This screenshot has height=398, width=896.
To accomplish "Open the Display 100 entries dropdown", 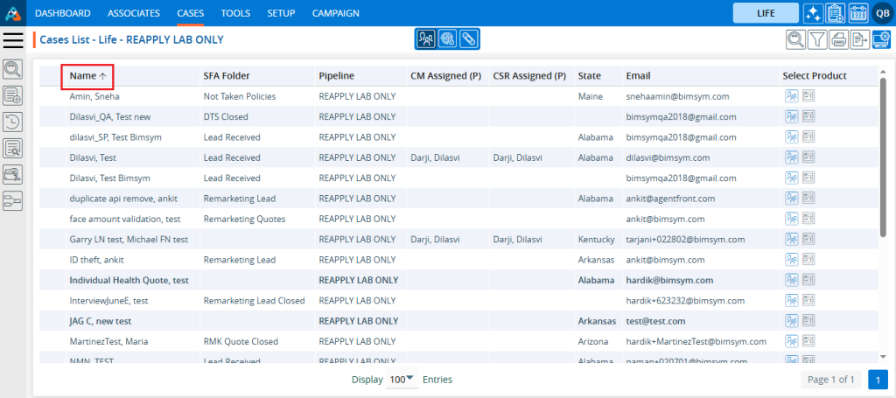I will click(402, 380).
